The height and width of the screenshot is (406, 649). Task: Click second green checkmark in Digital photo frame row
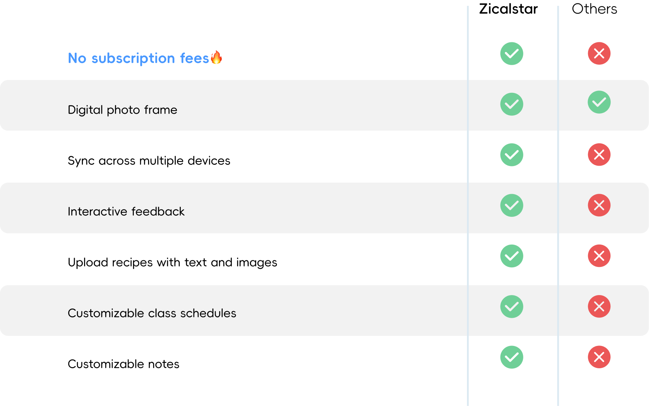[x=599, y=102]
